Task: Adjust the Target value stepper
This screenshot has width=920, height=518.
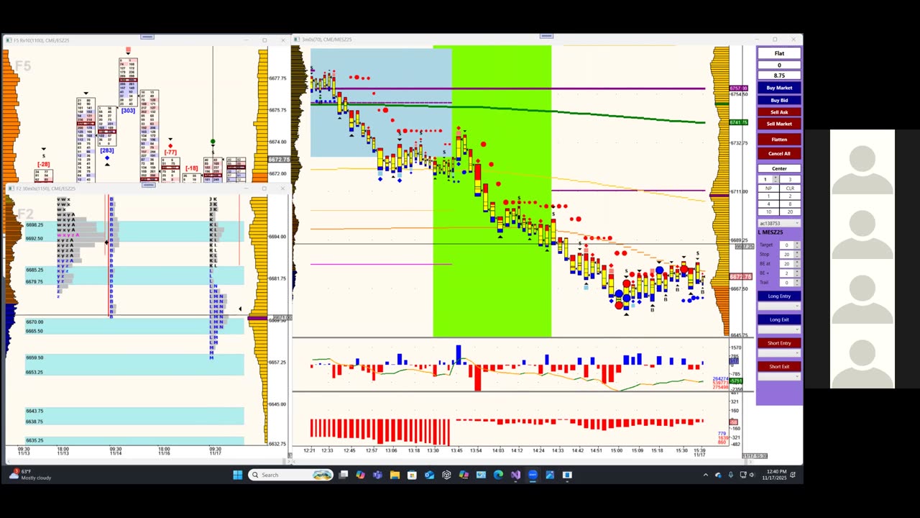Action: (x=797, y=245)
